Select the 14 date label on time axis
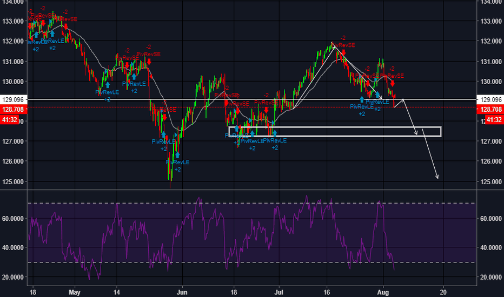Viewport: 504px width, 297px height. click(117, 293)
